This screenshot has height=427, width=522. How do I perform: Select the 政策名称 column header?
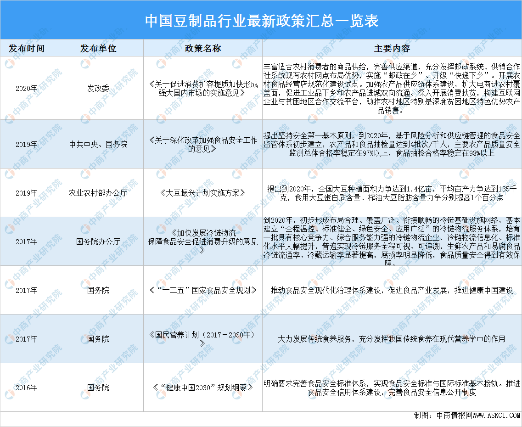click(x=203, y=48)
